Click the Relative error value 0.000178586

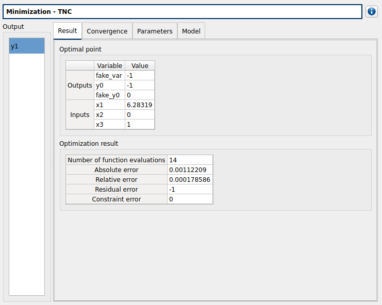click(190, 180)
